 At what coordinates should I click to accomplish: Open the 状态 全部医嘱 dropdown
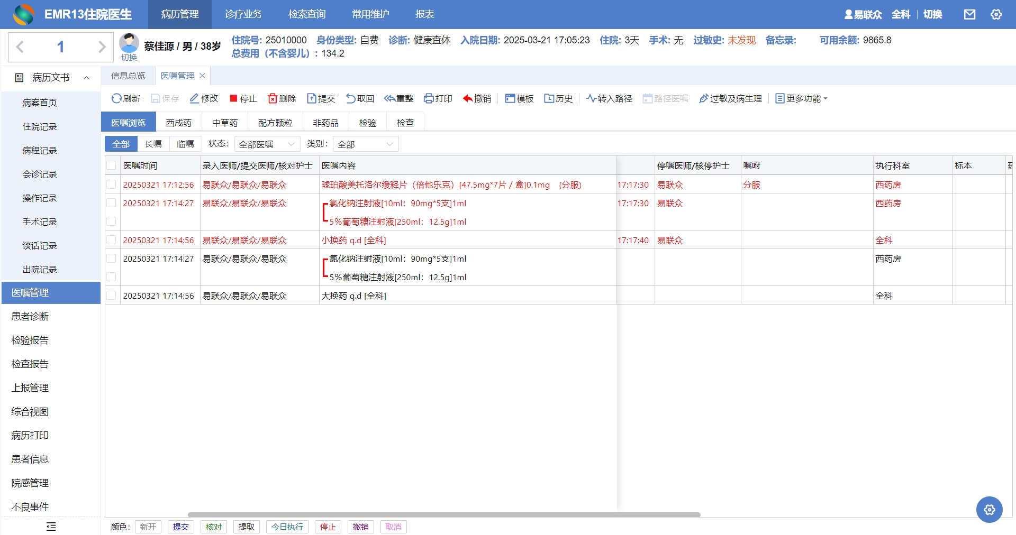[267, 144]
